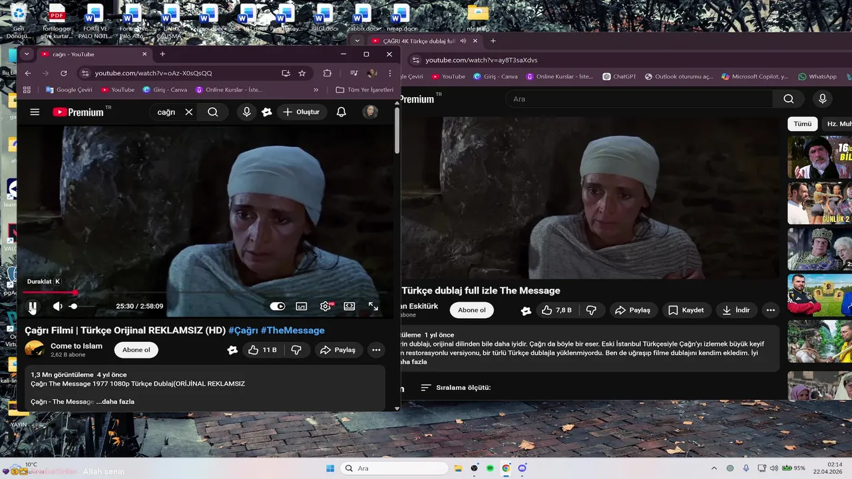Pause the video in the front YouTube window
The height and width of the screenshot is (479, 852).
click(x=33, y=306)
